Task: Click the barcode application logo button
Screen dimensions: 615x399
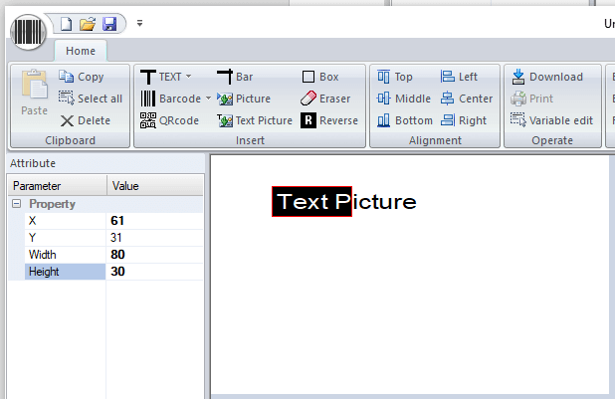Action: coord(28,32)
